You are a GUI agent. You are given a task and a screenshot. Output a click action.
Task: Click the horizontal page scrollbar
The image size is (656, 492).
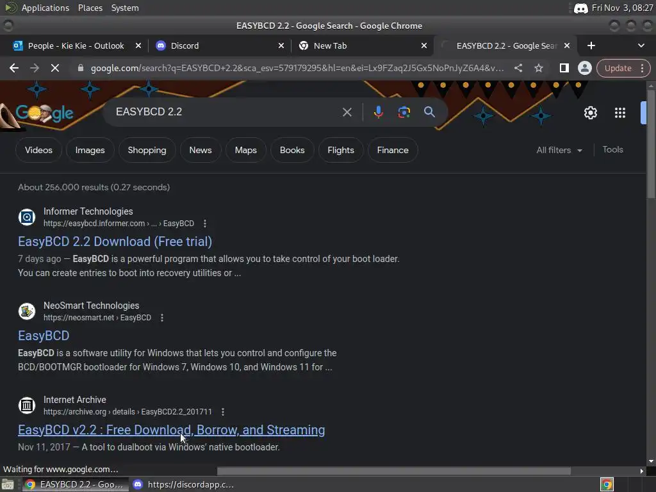394,471
